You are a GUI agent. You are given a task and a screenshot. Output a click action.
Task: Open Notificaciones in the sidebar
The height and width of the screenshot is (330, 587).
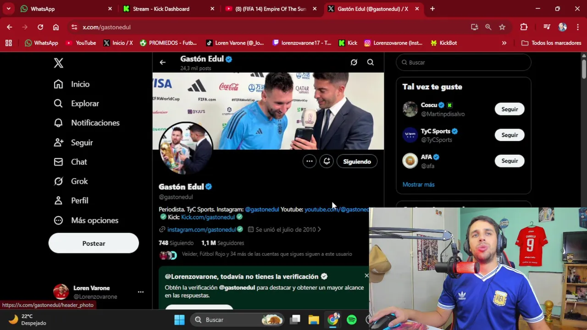(86, 123)
